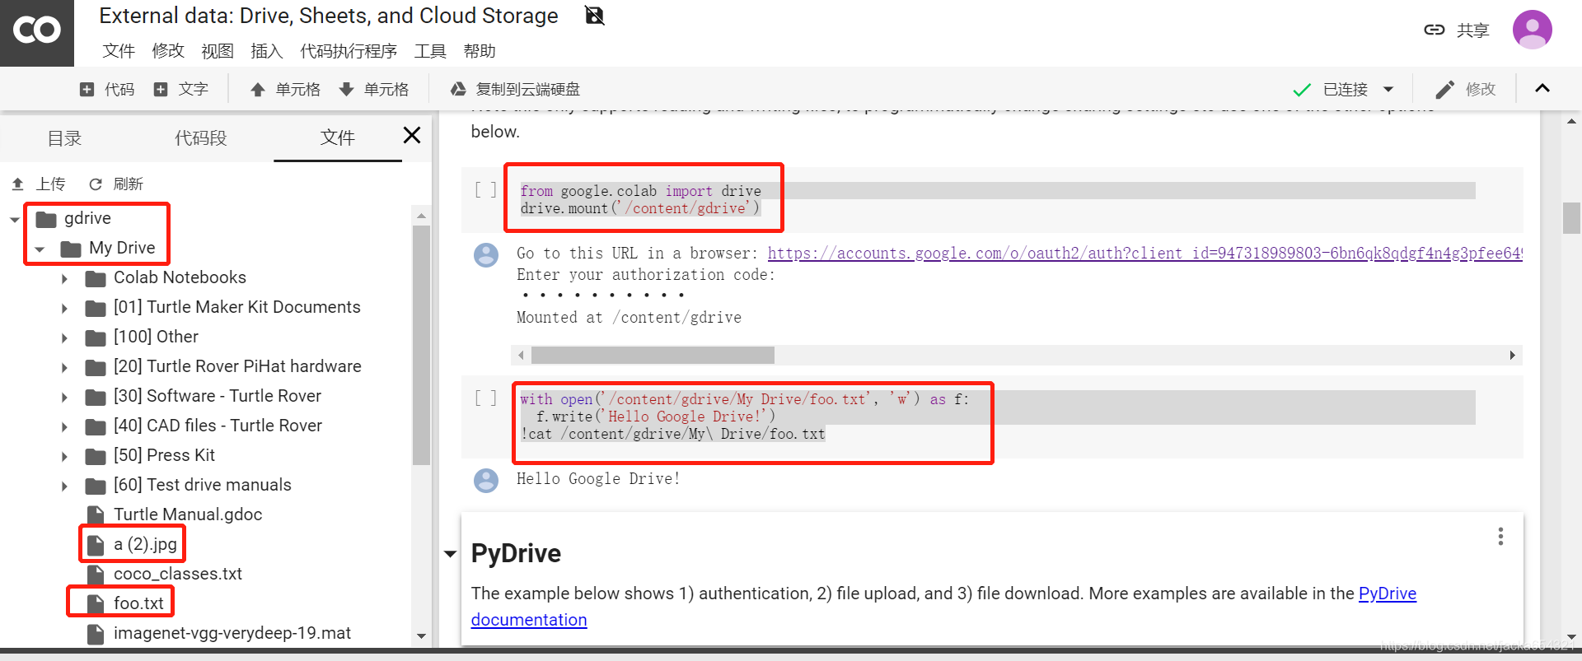
Task: Click the 刷新 refresh button
Action: [116, 184]
